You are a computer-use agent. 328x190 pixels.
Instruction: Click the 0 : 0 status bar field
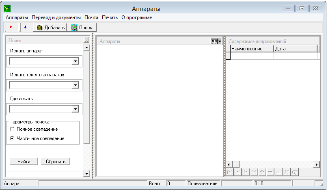(x=272, y=184)
